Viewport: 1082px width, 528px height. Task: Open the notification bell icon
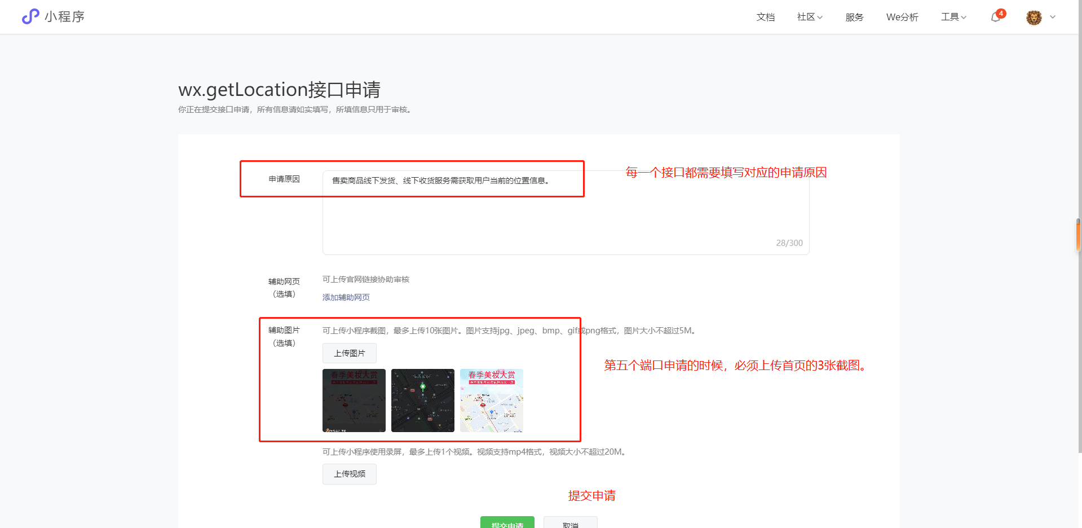point(995,17)
